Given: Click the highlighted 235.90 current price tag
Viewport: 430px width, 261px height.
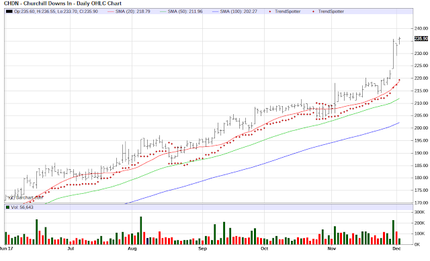Looking at the screenshot, I should [421, 39].
